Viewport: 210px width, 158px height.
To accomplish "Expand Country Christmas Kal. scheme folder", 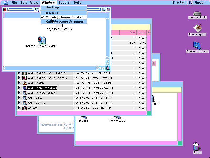I will coord(19,78).
